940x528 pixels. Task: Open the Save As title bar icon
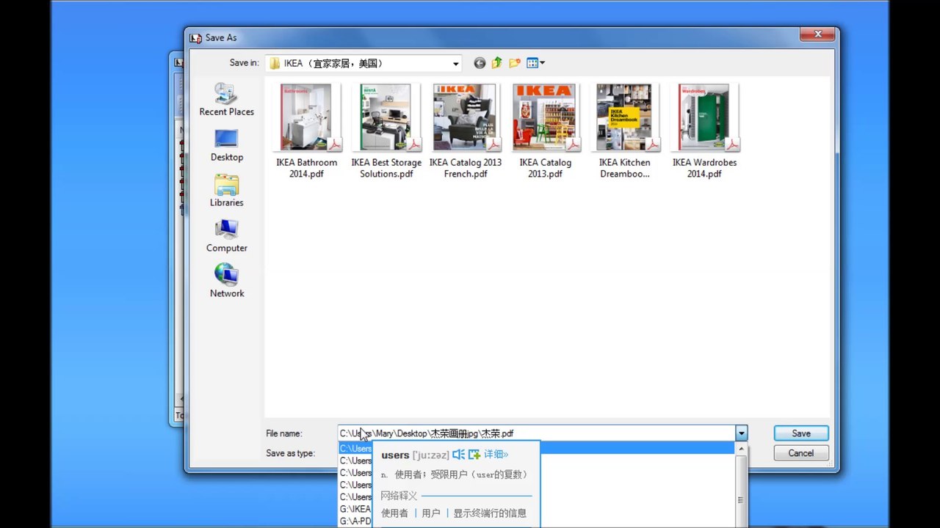(x=195, y=37)
